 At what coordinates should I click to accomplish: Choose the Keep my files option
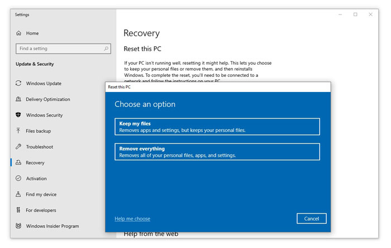217,127
